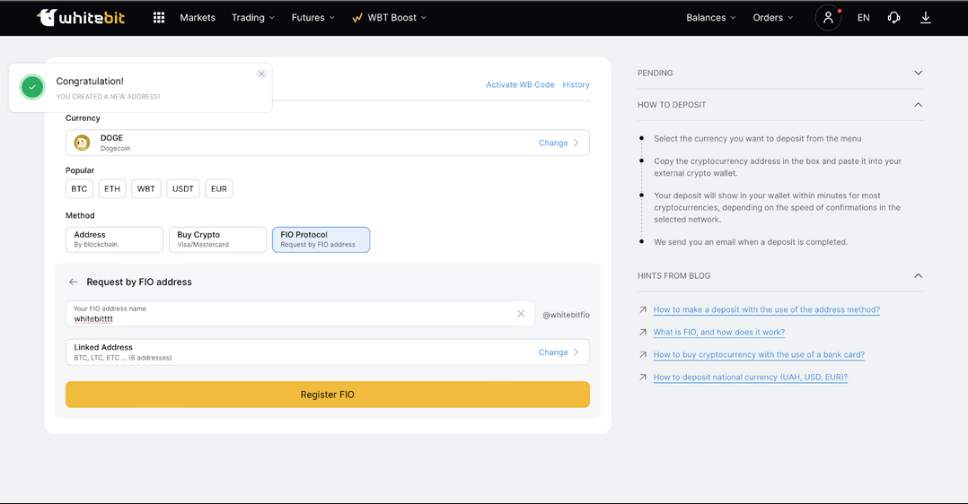Click the download app icon
The height and width of the screenshot is (504, 968).
[926, 17]
